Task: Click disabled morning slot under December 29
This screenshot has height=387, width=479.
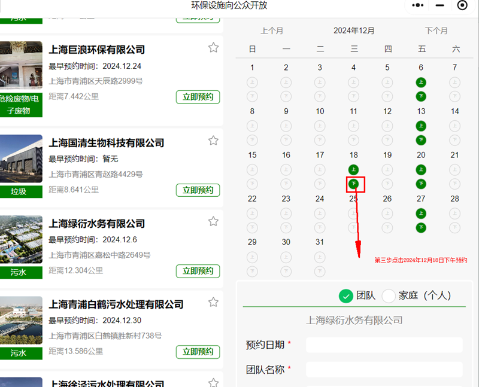Action: (x=252, y=257)
